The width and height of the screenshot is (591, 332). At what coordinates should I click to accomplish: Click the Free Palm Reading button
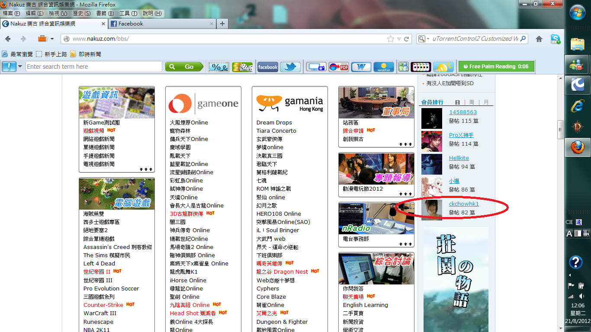point(496,67)
